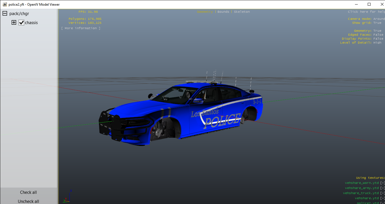
Task: Switch to the Bounds view tab
Action: (x=223, y=12)
